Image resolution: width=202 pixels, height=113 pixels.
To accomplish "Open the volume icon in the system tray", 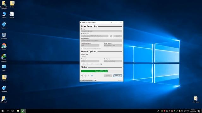I will tap(182, 111).
